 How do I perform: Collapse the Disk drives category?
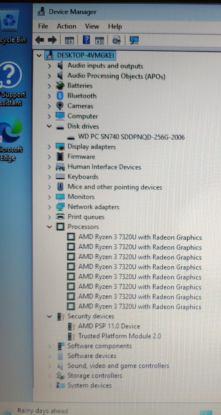coord(49,126)
